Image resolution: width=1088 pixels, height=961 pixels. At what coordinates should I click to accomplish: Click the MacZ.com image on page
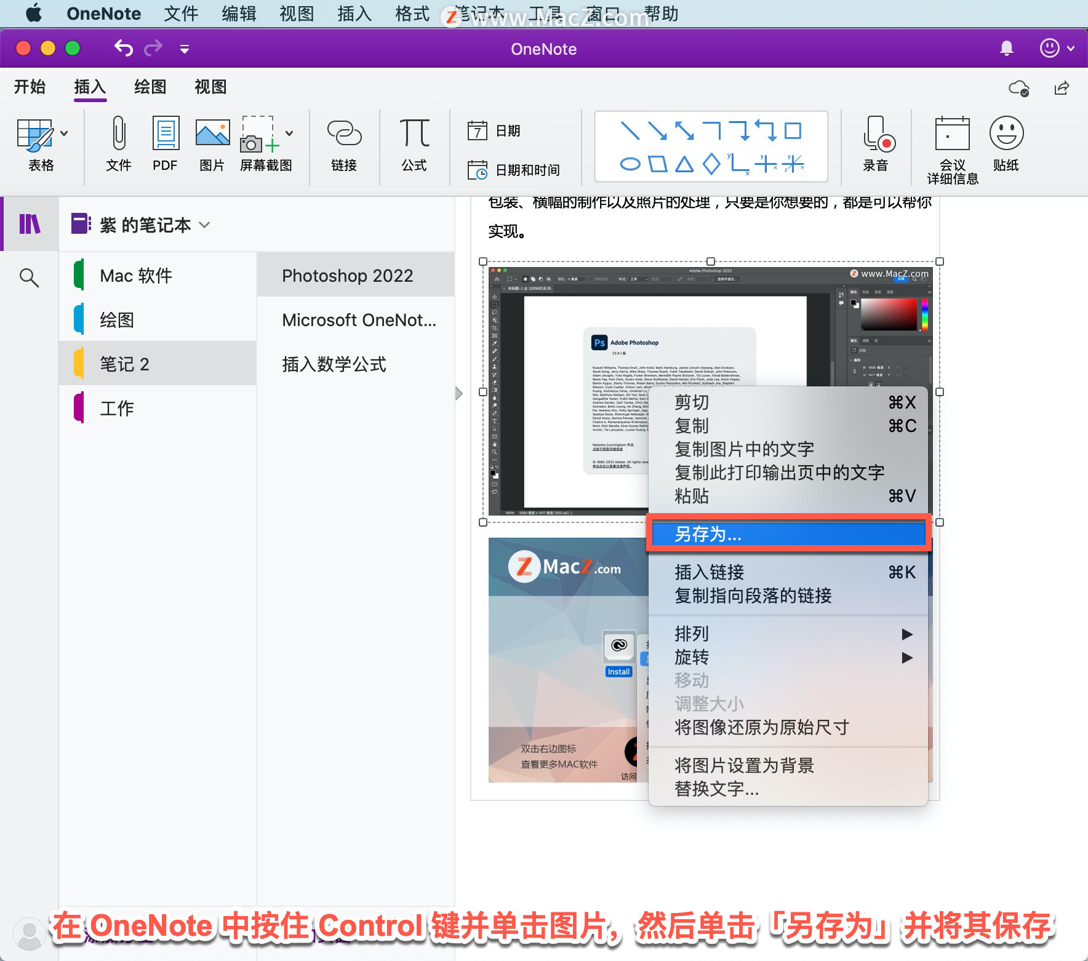tap(568, 660)
